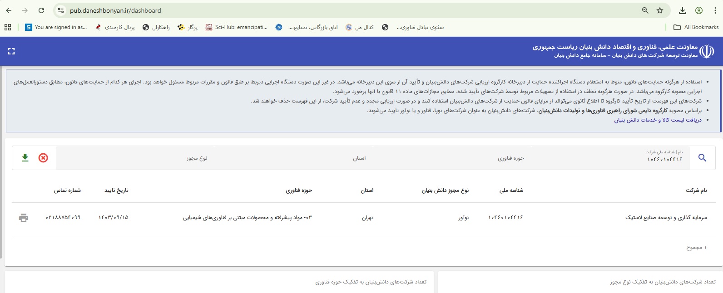Open the حوزه فناوری filter dropdown
The height and width of the screenshot is (293, 723).
pos(510,158)
